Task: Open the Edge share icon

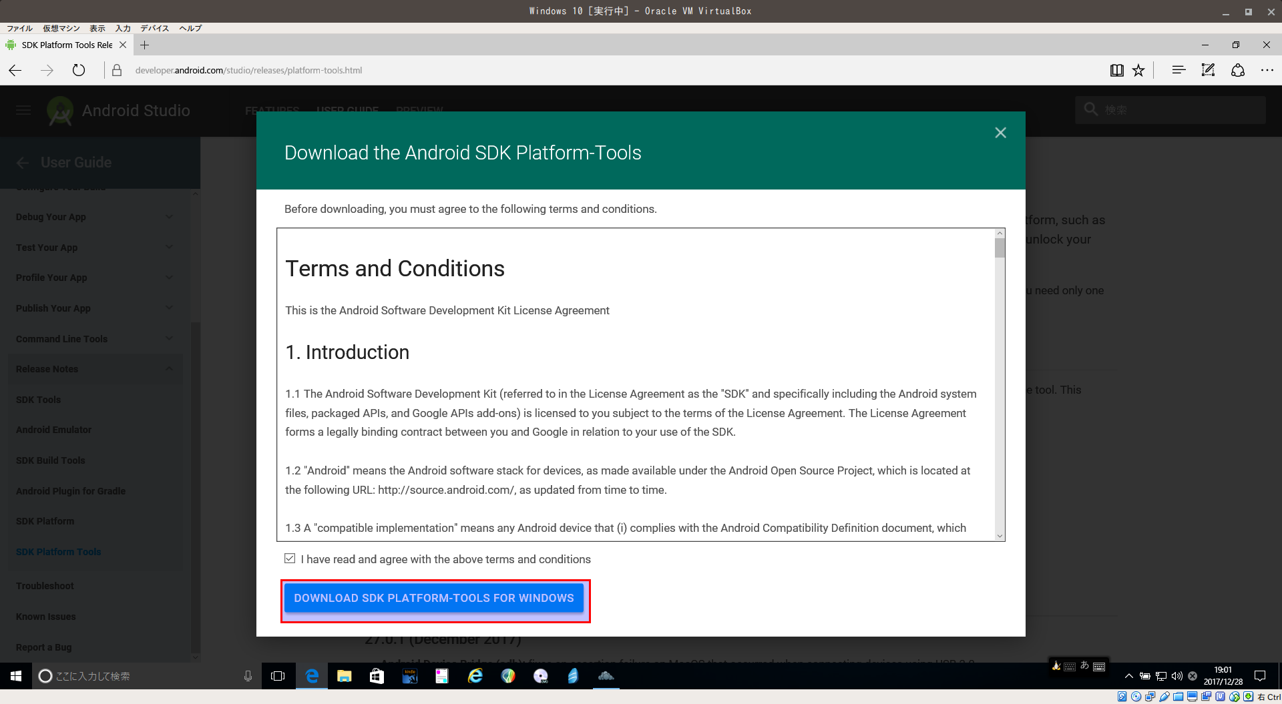Action: 1238,70
